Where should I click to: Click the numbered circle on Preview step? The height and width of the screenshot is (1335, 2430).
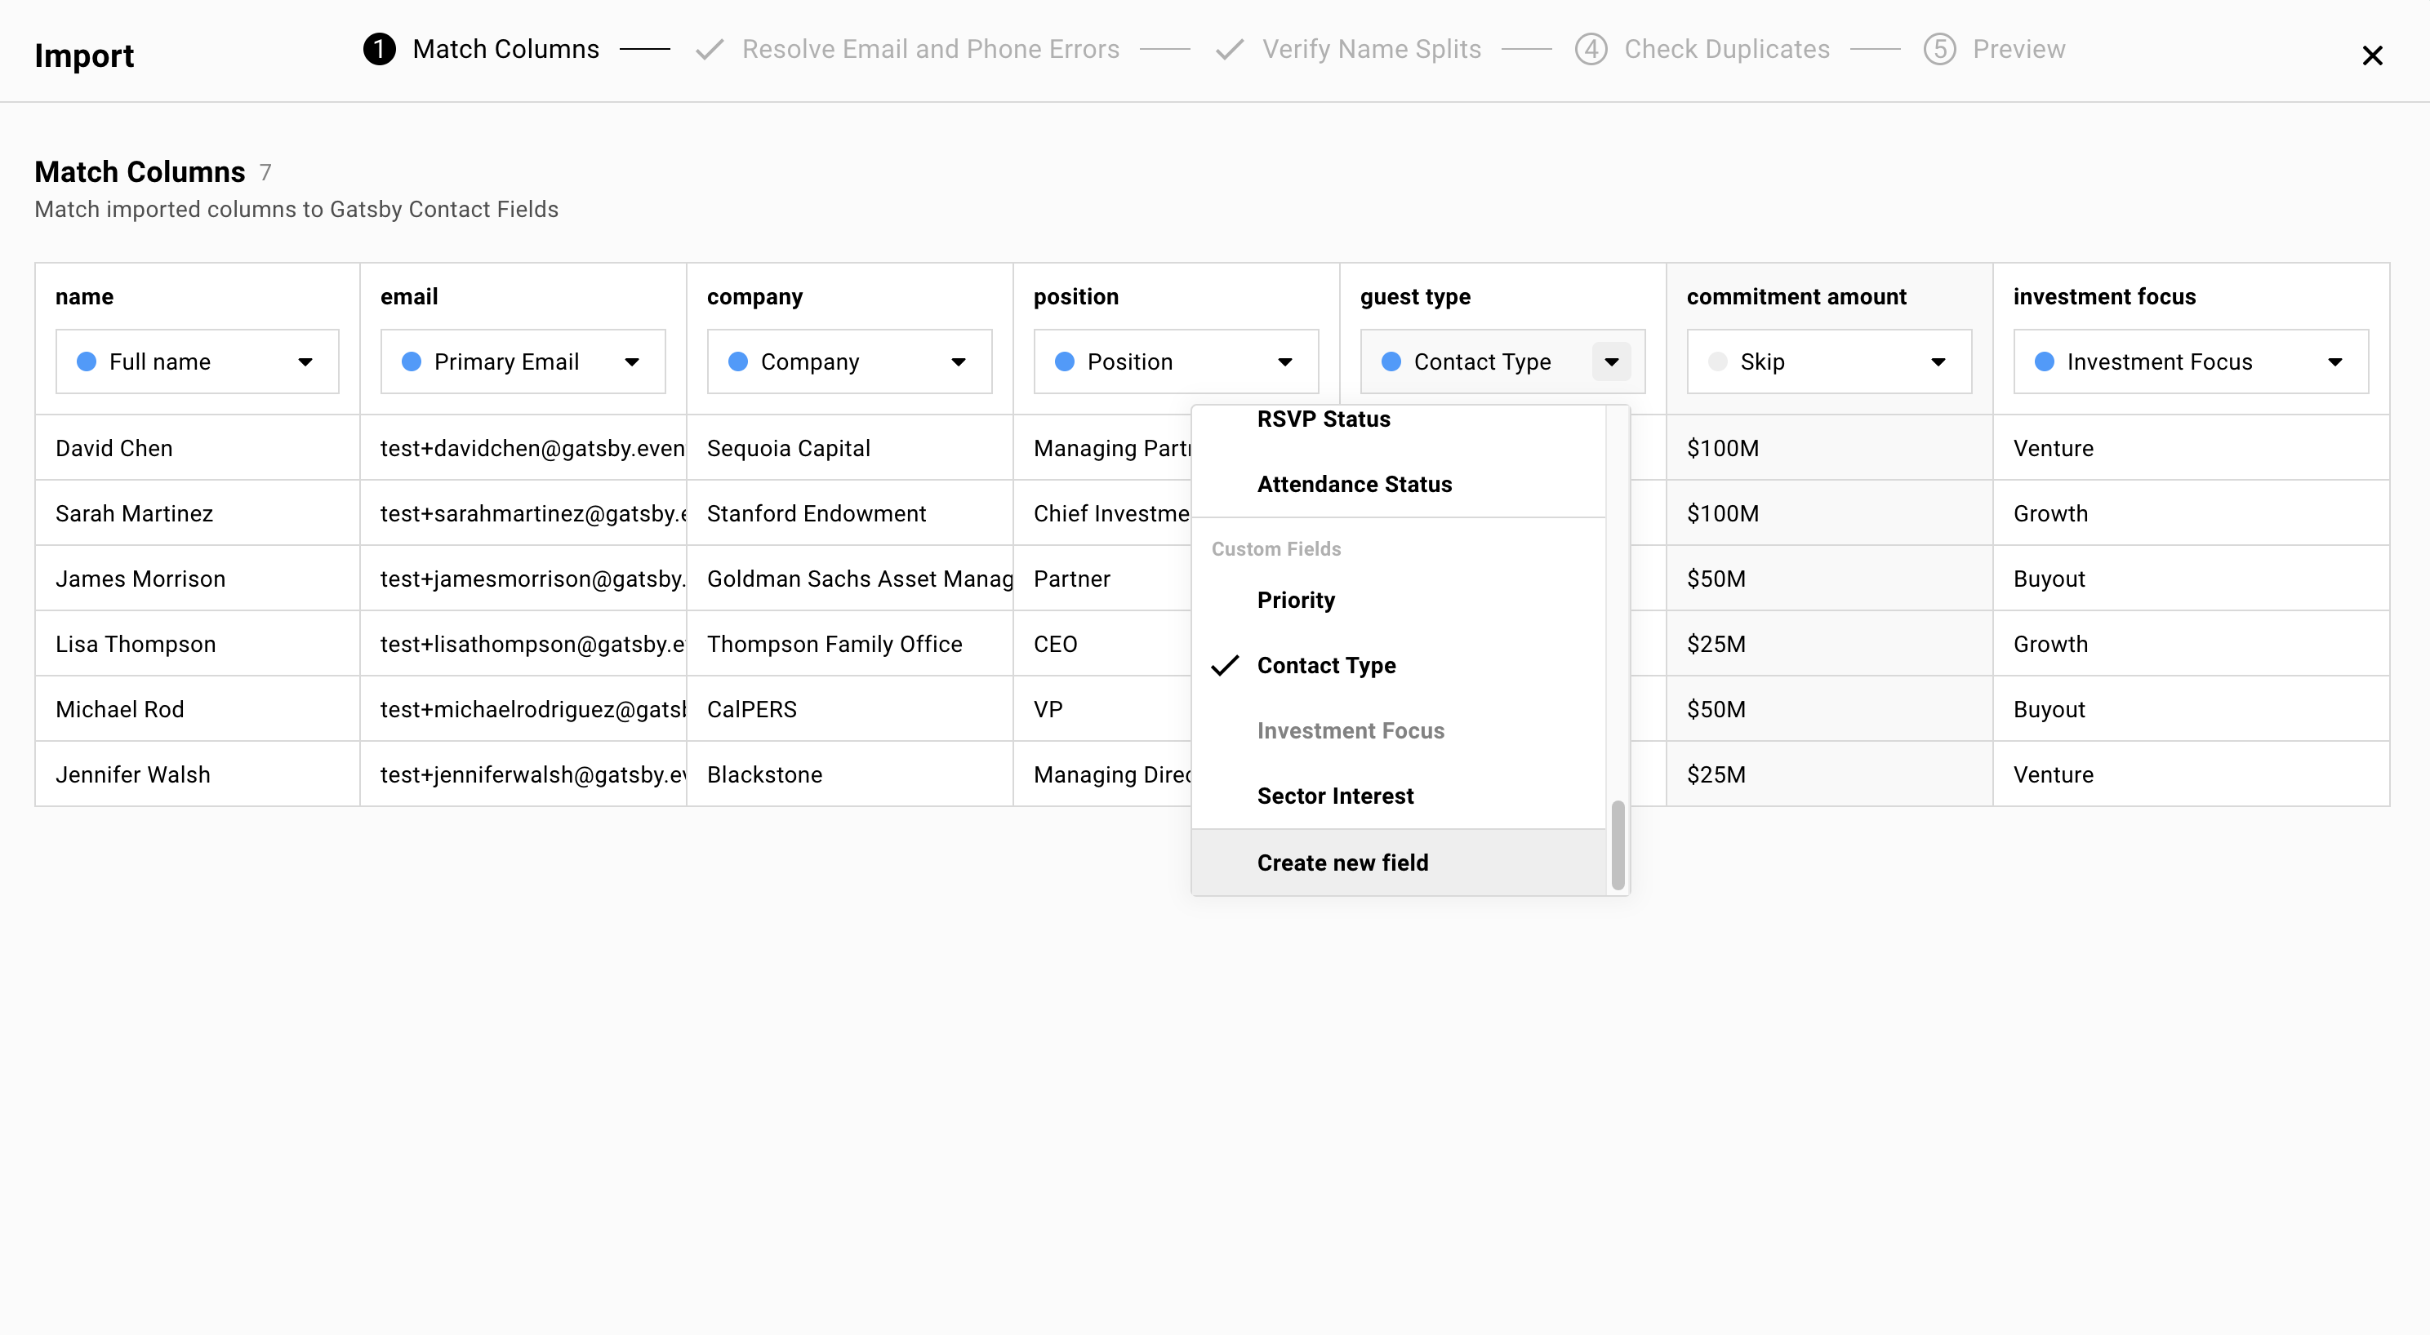tap(1939, 49)
